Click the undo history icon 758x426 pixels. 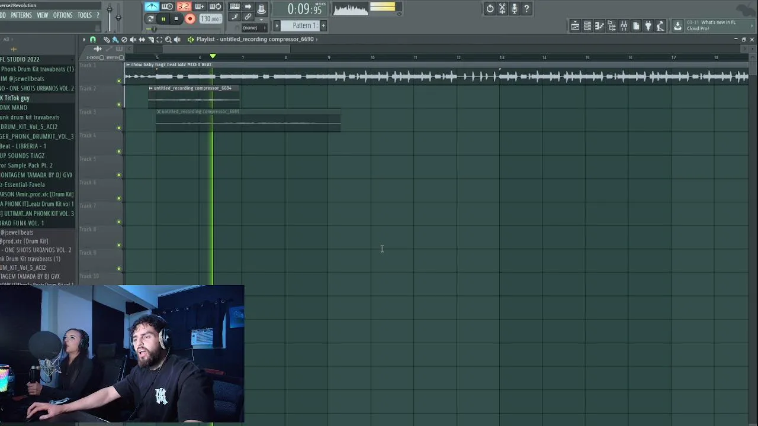coord(490,8)
